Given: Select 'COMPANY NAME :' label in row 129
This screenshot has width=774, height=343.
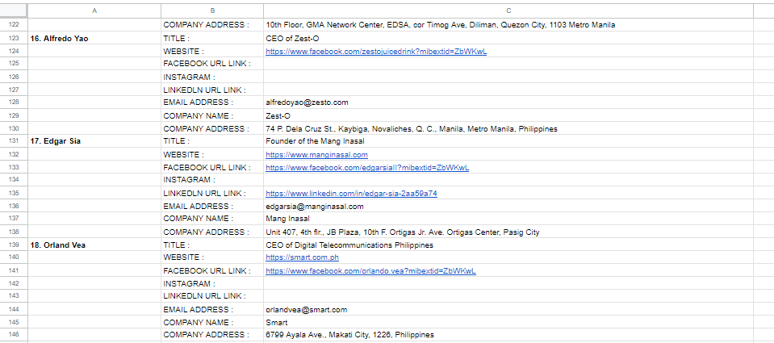Looking at the screenshot, I should (x=212, y=115).
